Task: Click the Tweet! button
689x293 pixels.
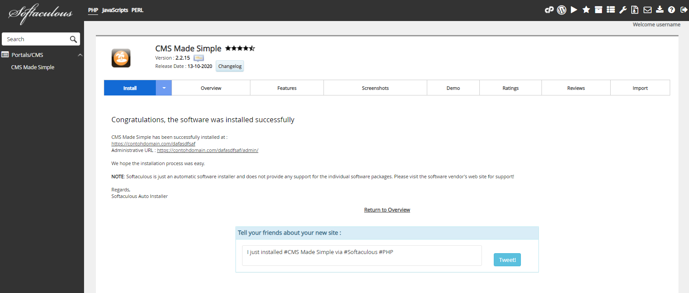Action: point(507,260)
